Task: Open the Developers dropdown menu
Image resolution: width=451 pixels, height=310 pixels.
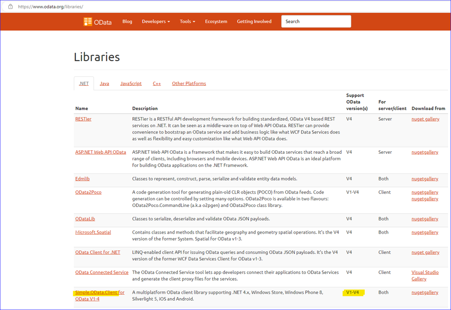Action: 156,21
